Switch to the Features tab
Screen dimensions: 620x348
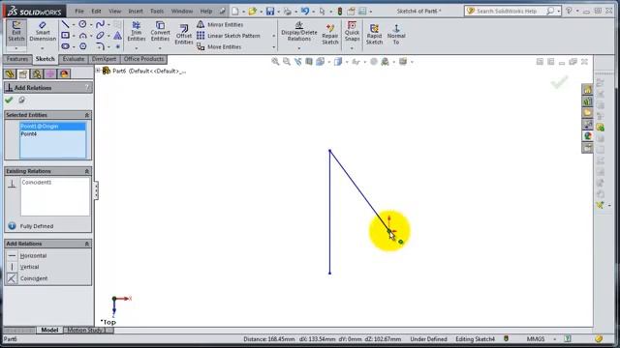point(17,59)
